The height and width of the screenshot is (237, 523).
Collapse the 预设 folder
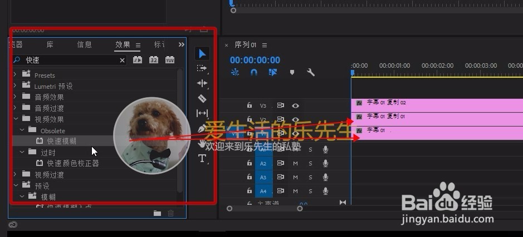point(16,185)
